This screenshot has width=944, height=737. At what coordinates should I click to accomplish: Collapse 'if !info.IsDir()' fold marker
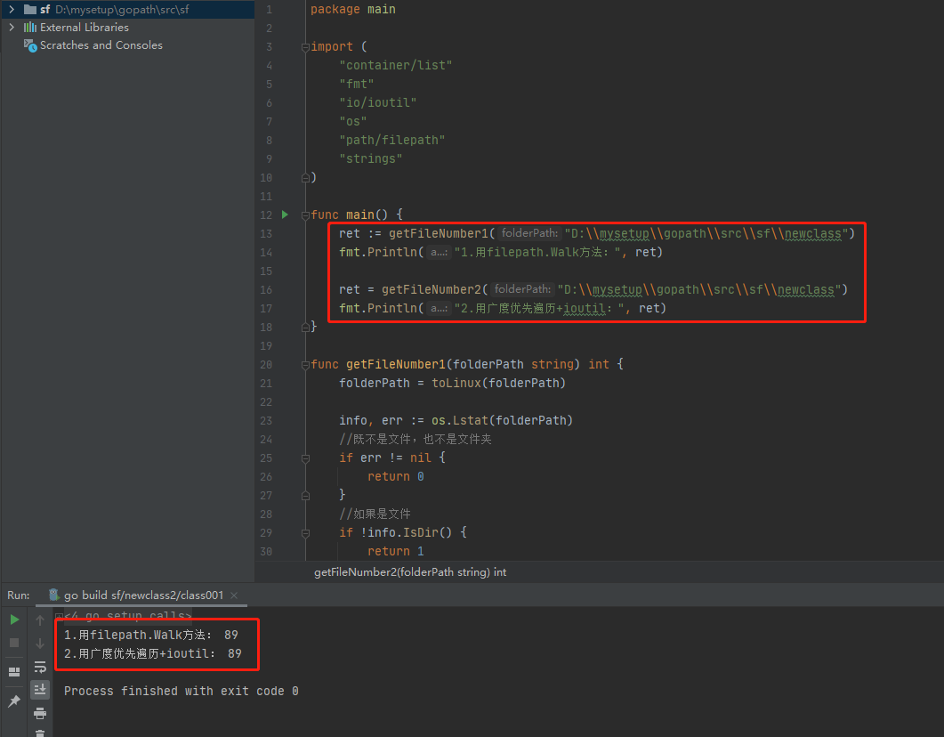305,533
